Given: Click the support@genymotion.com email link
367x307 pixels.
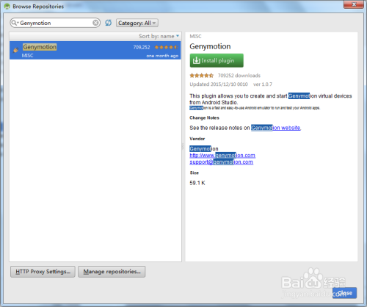Looking at the screenshot, I should (222, 162).
